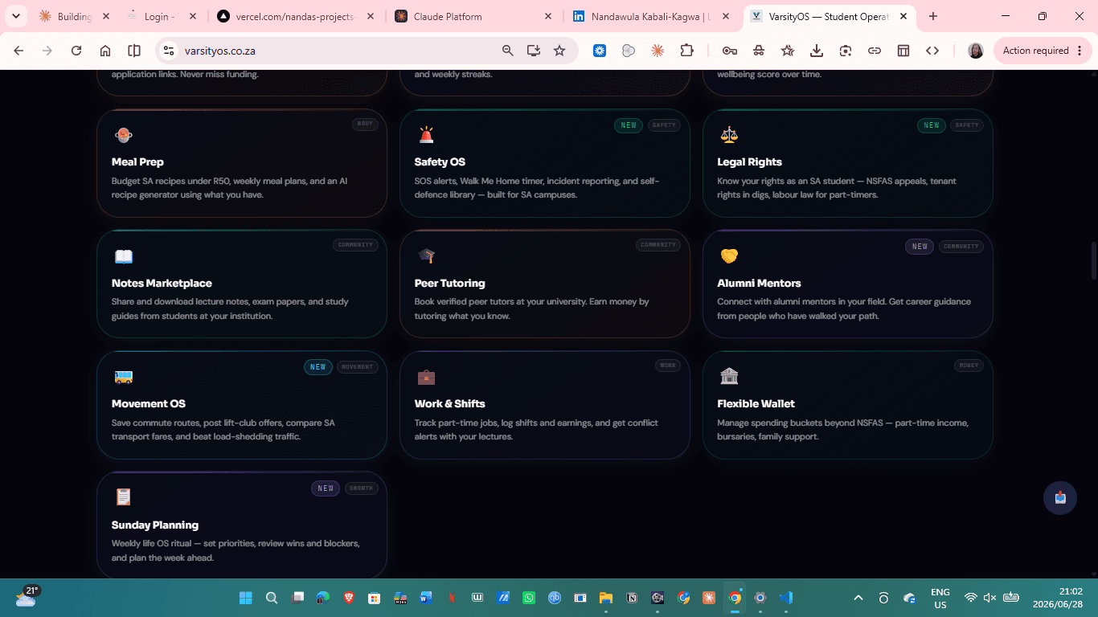Click the install app icon in address bar
The image size is (1098, 617).
coord(534,51)
